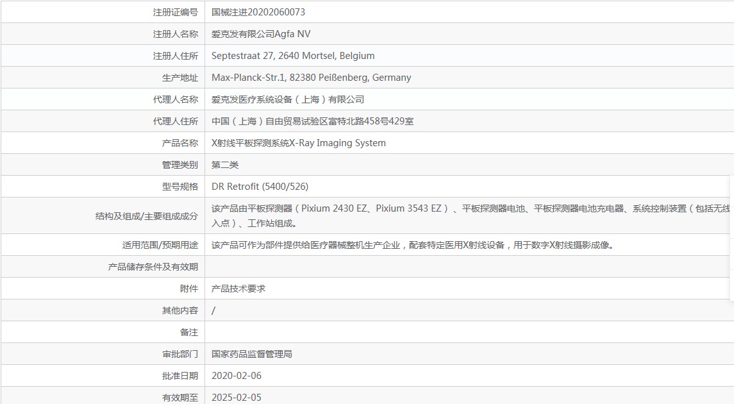
Task: Click intended use text about 数字X射线摄影成像
Action: (412, 245)
